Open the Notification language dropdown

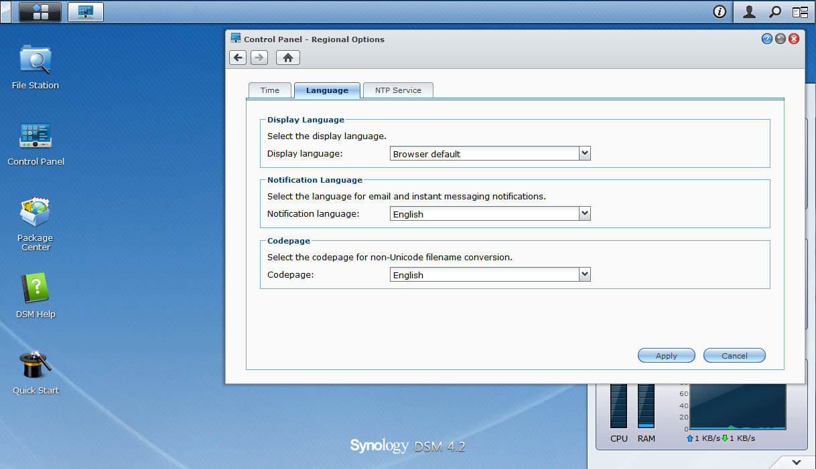coord(585,214)
